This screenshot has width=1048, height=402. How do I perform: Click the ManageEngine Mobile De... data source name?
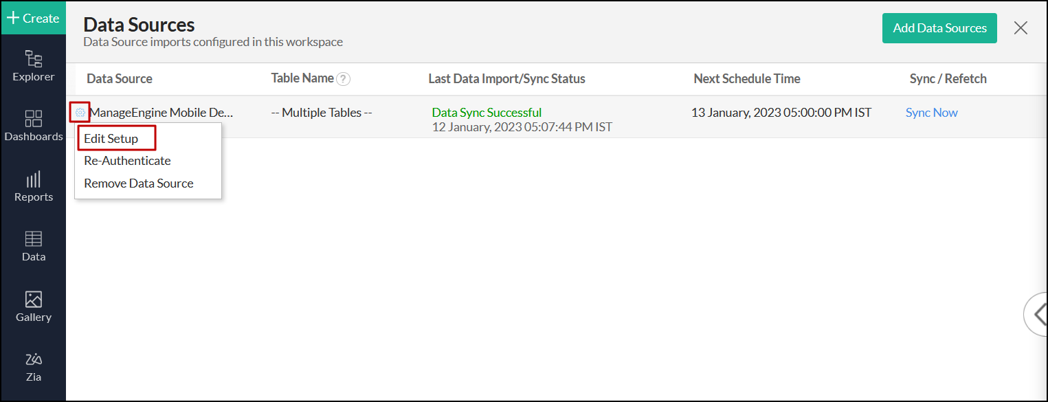click(x=162, y=113)
